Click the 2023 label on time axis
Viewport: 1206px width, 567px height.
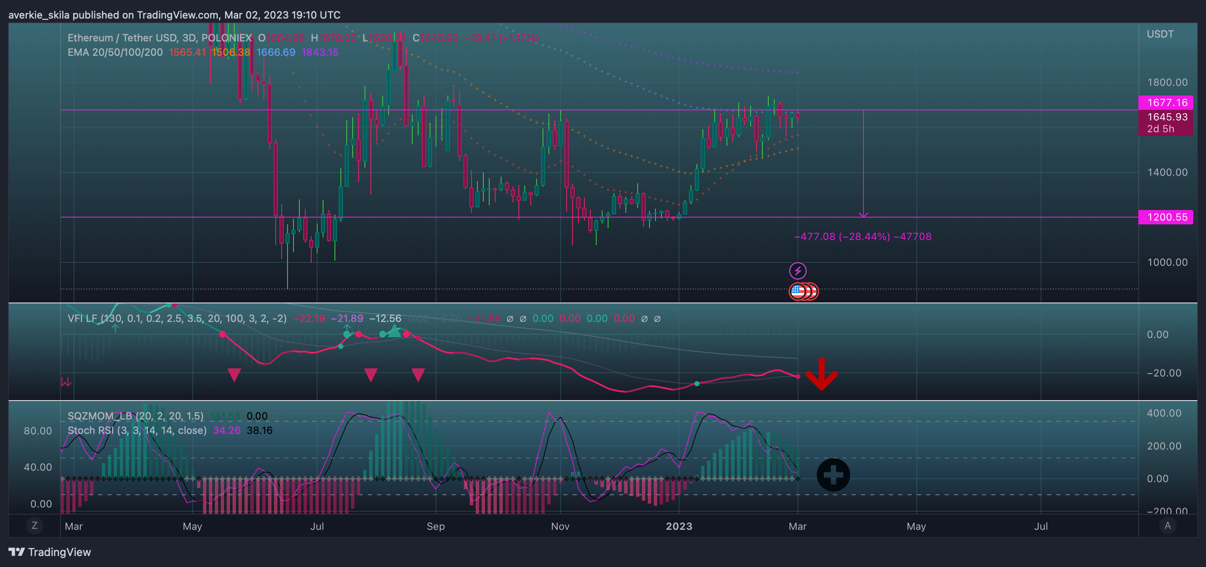point(679,526)
